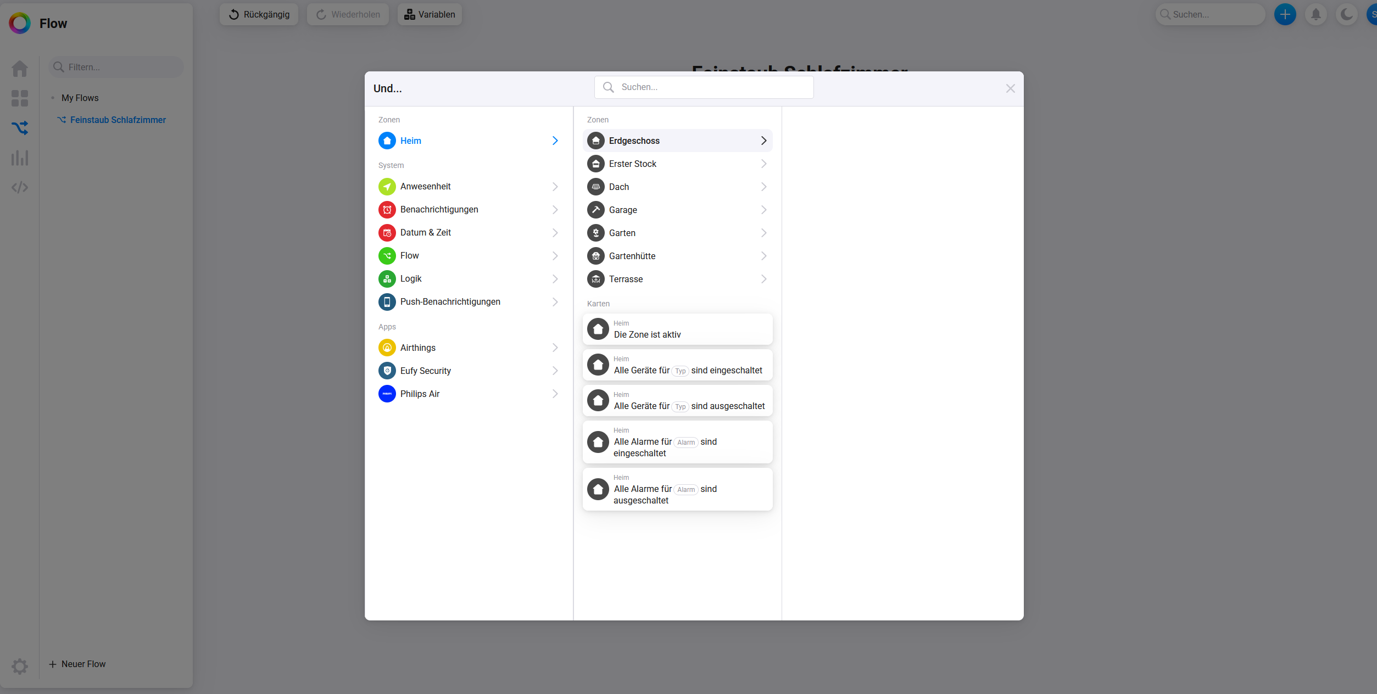Image resolution: width=1377 pixels, height=694 pixels.
Task: Expand the Logik category chevron
Action: coord(555,279)
